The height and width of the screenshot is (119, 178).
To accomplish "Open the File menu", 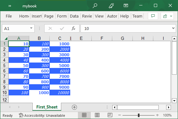I will click(9, 16).
